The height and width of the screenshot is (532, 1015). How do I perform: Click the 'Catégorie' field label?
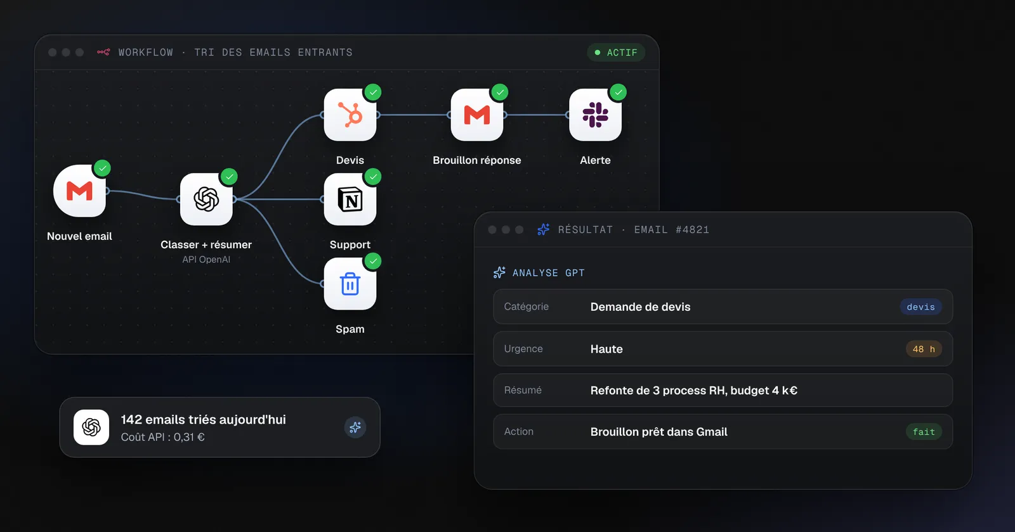(x=526, y=307)
